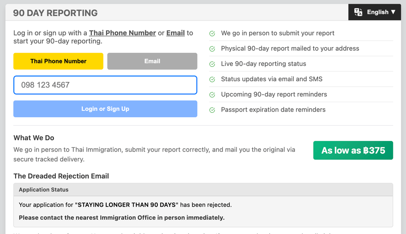The height and width of the screenshot is (234, 406).
Task: Click checkmark icon beside upcoming report reminders
Action: tap(212, 95)
